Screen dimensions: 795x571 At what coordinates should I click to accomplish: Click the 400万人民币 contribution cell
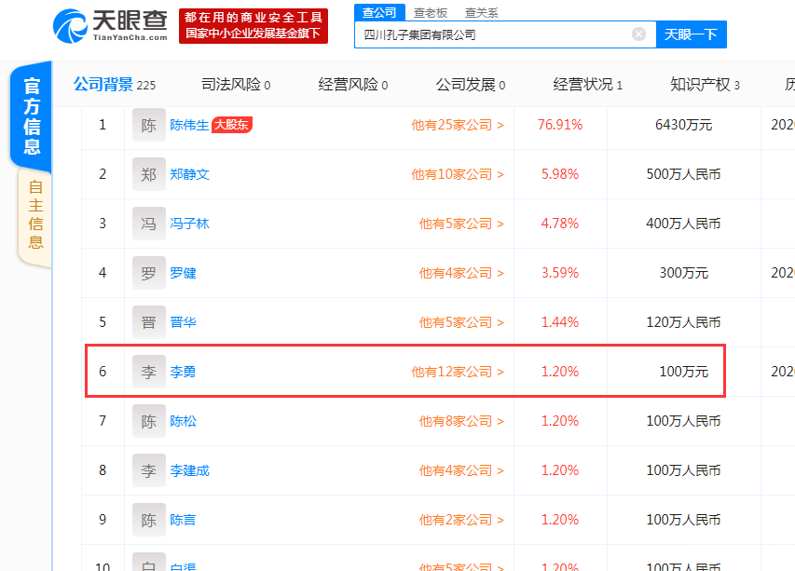tap(683, 224)
